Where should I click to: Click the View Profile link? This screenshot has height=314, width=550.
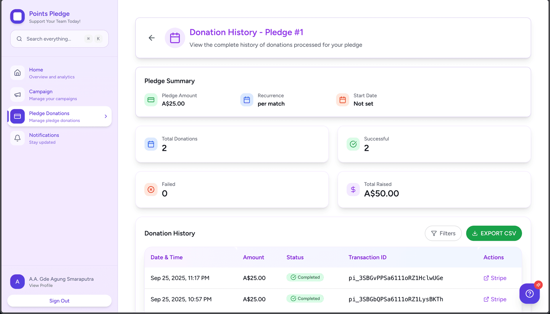point(41,285)
